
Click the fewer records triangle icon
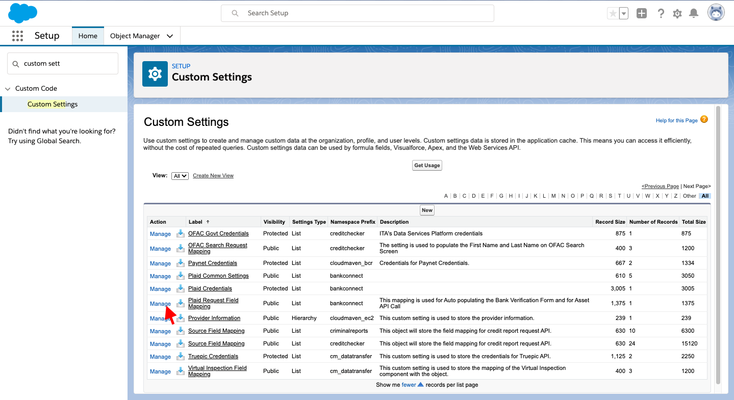(421, 385)
